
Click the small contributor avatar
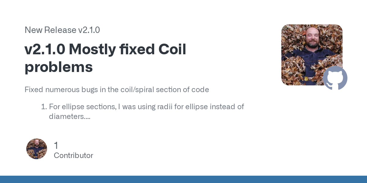[37, 149]
